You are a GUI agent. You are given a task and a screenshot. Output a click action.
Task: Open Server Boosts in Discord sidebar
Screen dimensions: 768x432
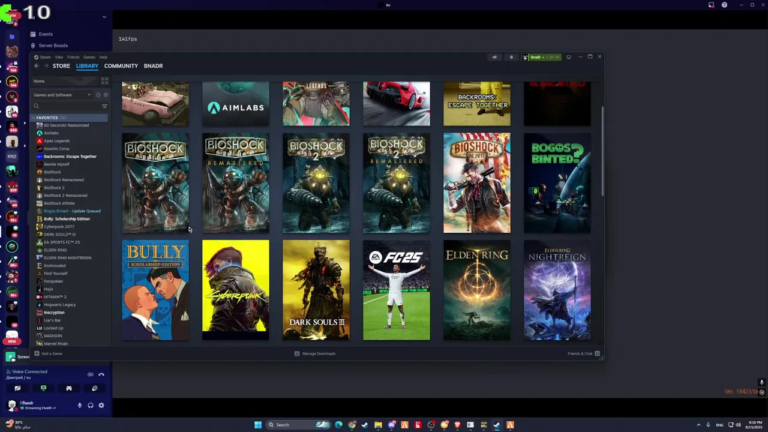point(53,46)
